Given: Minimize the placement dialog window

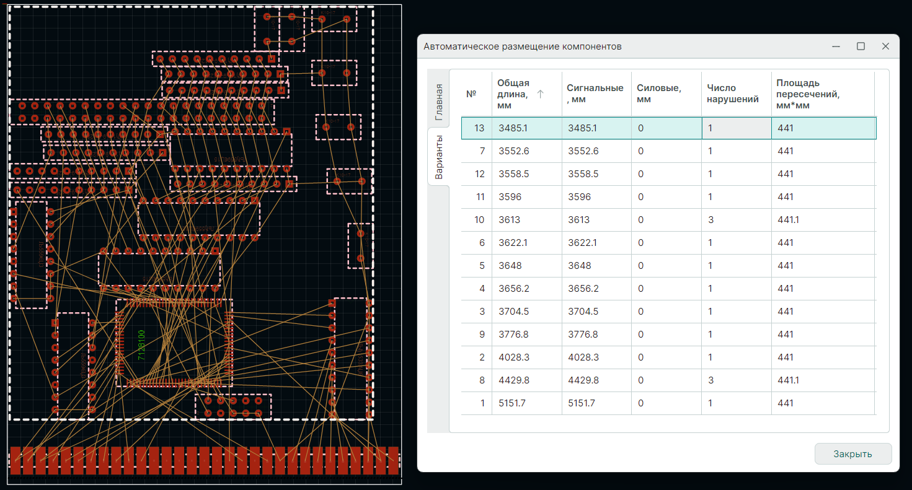Looking at the screenshot, I should point(836,46).
